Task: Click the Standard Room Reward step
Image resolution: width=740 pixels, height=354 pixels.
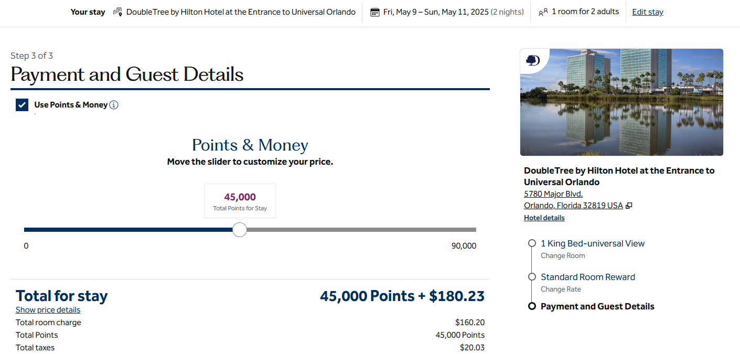Action: (x=587, y=277)
